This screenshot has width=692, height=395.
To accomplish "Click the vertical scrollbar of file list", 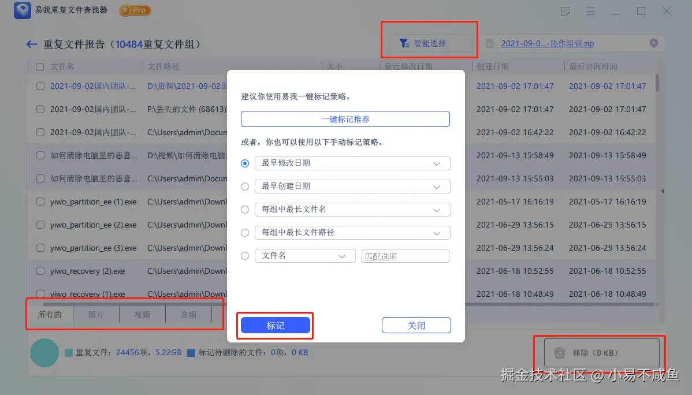I will 657,83.
